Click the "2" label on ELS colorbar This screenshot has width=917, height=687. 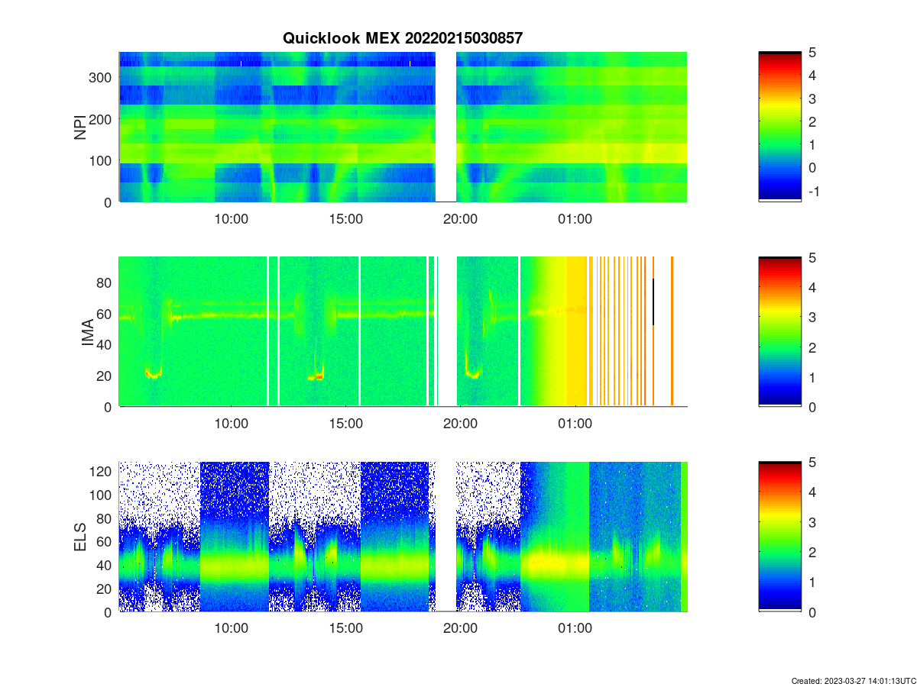pos(812,552)
